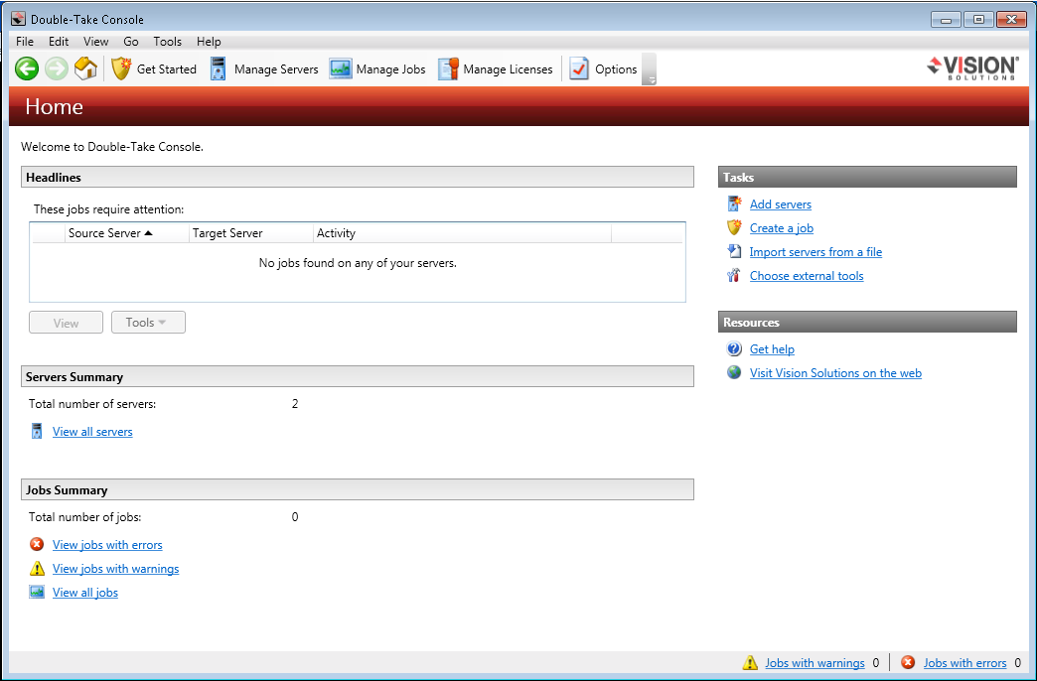Open Manage Jobs from the toolbar
The image size is (1037, 681).
point(377,69)
